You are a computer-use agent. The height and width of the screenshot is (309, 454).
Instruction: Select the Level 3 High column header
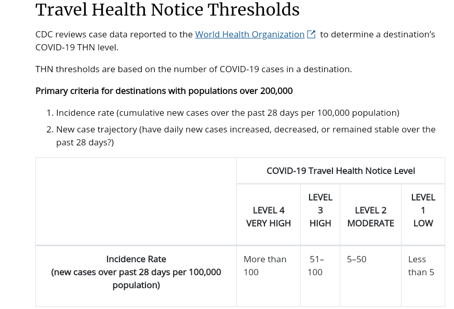pos(320,210)
